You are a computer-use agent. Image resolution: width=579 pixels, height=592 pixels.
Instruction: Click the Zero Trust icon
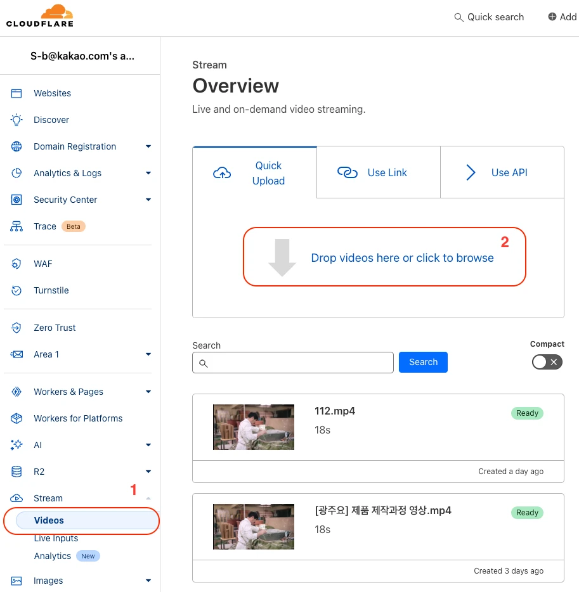16,328
